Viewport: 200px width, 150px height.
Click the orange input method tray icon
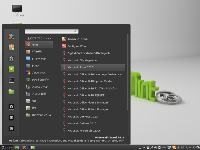(174, 148)
